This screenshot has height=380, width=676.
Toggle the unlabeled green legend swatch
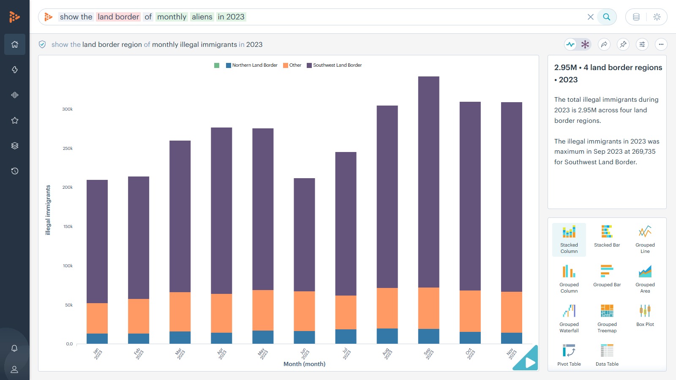click(x=217, y=65)
